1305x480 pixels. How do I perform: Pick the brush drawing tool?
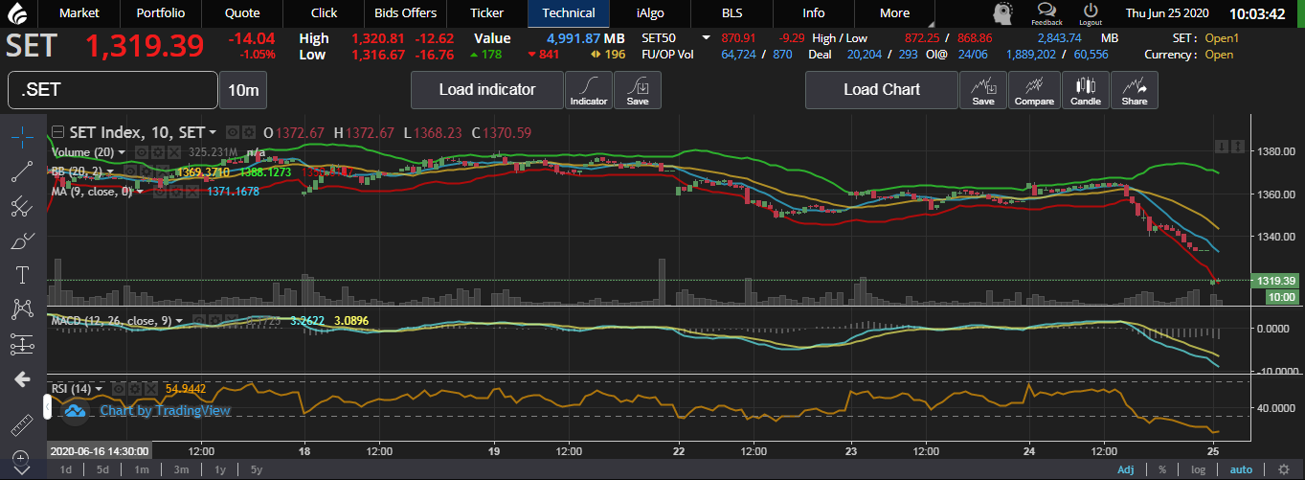pyautogui.click(x=22, y=240)
